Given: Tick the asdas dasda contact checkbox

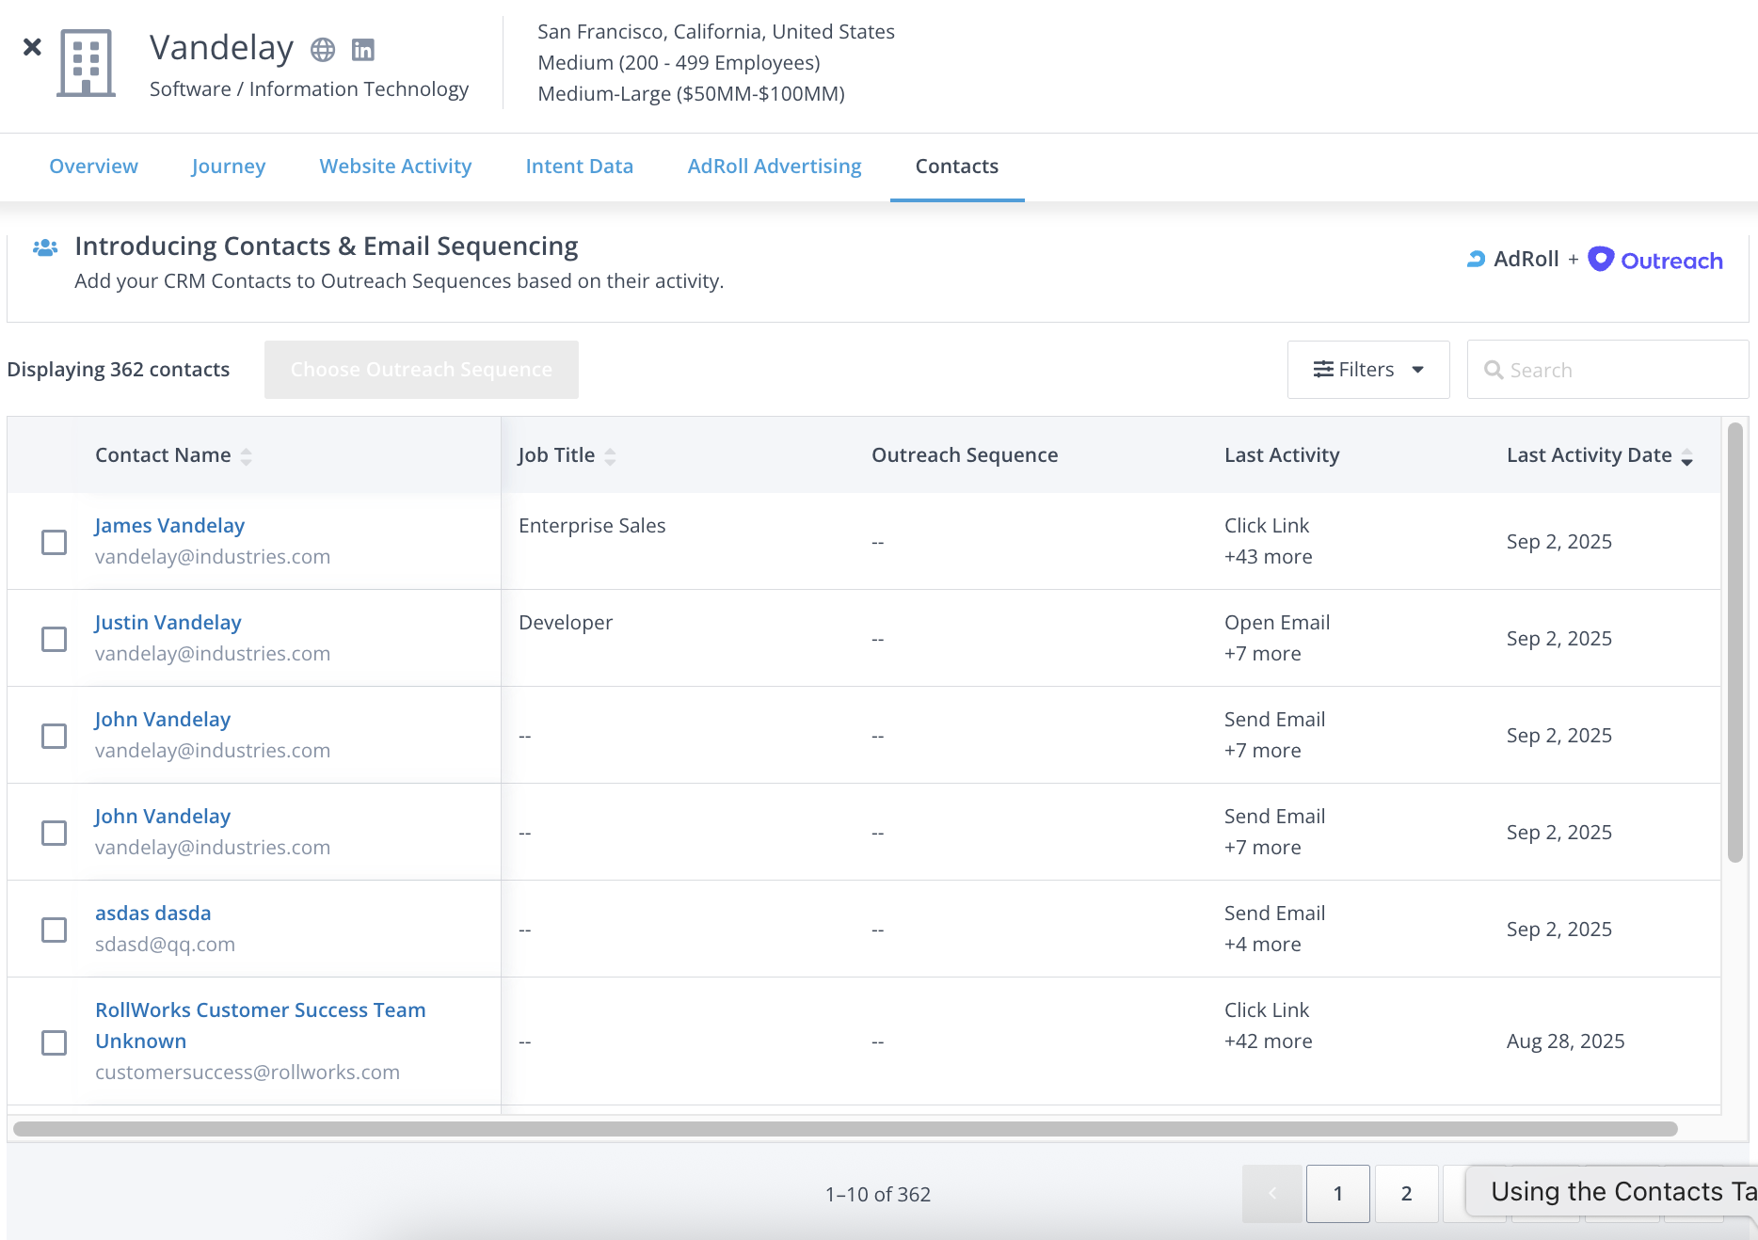Looking at the screenshot, I should (x=55, y=930).
